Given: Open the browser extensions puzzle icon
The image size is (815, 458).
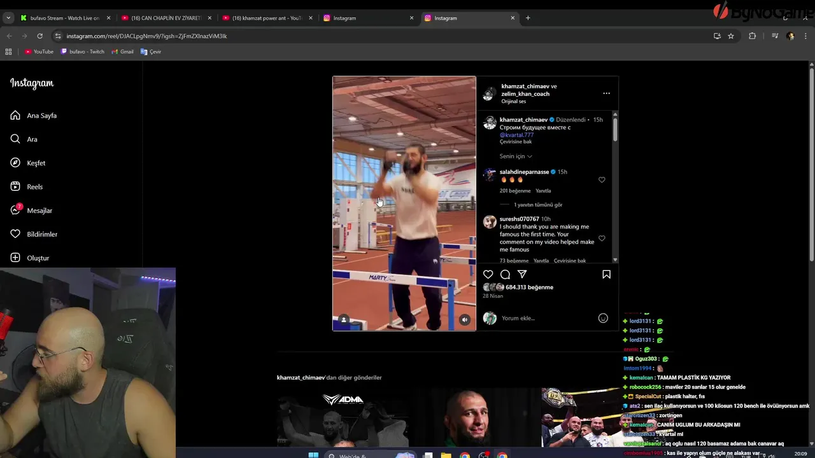Looking at the screenshot, I should 752,36.
